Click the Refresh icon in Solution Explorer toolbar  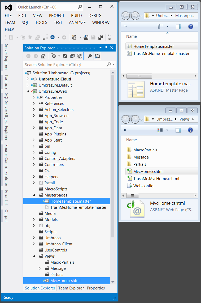click(x=65, y=56)
